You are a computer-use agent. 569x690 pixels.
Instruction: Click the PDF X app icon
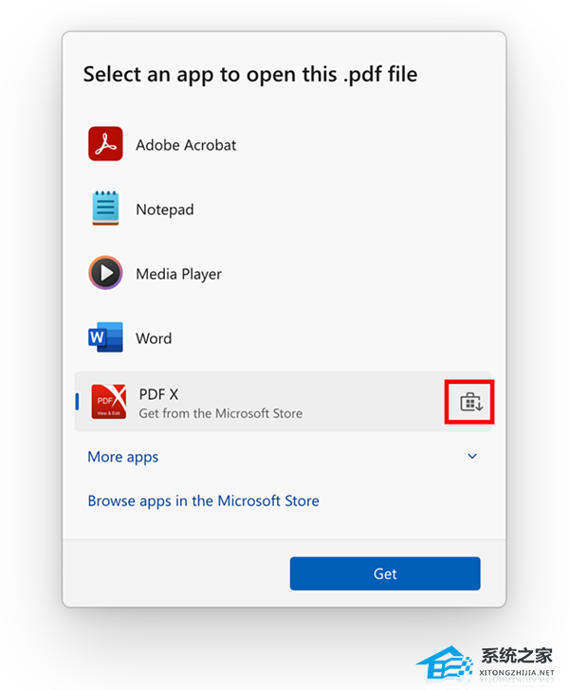108,401
